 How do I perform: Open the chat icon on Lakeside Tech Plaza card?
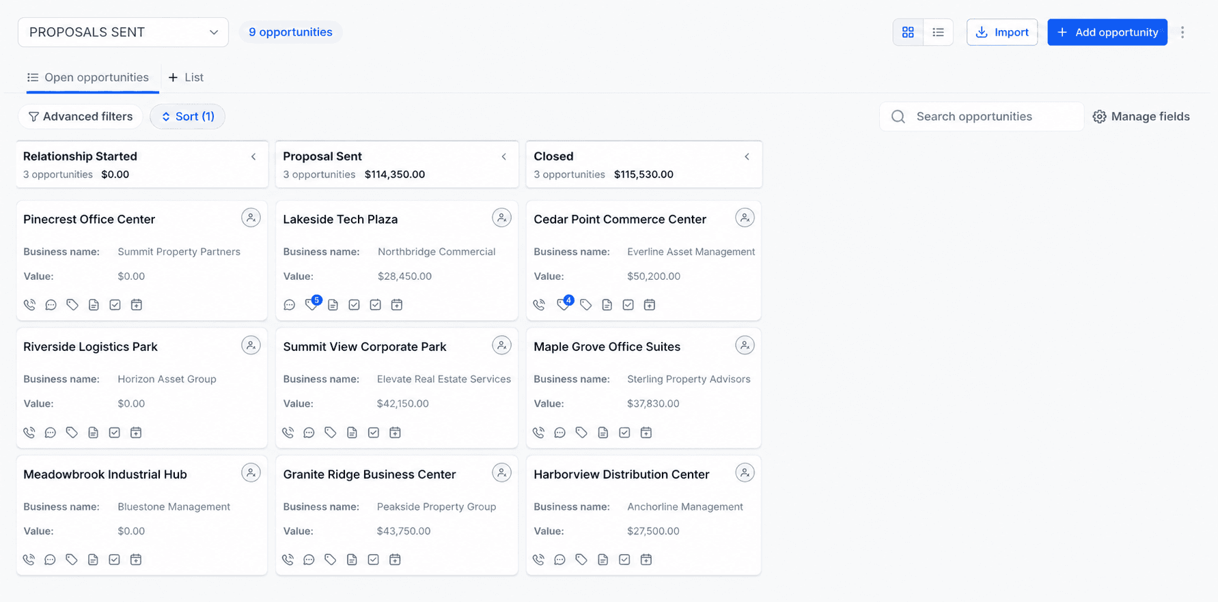(290, 305)
